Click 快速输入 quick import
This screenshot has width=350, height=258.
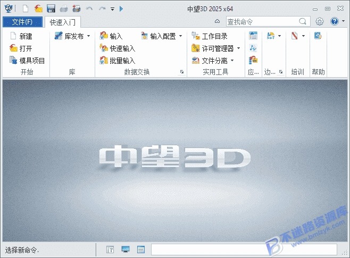tap(118, 48)
